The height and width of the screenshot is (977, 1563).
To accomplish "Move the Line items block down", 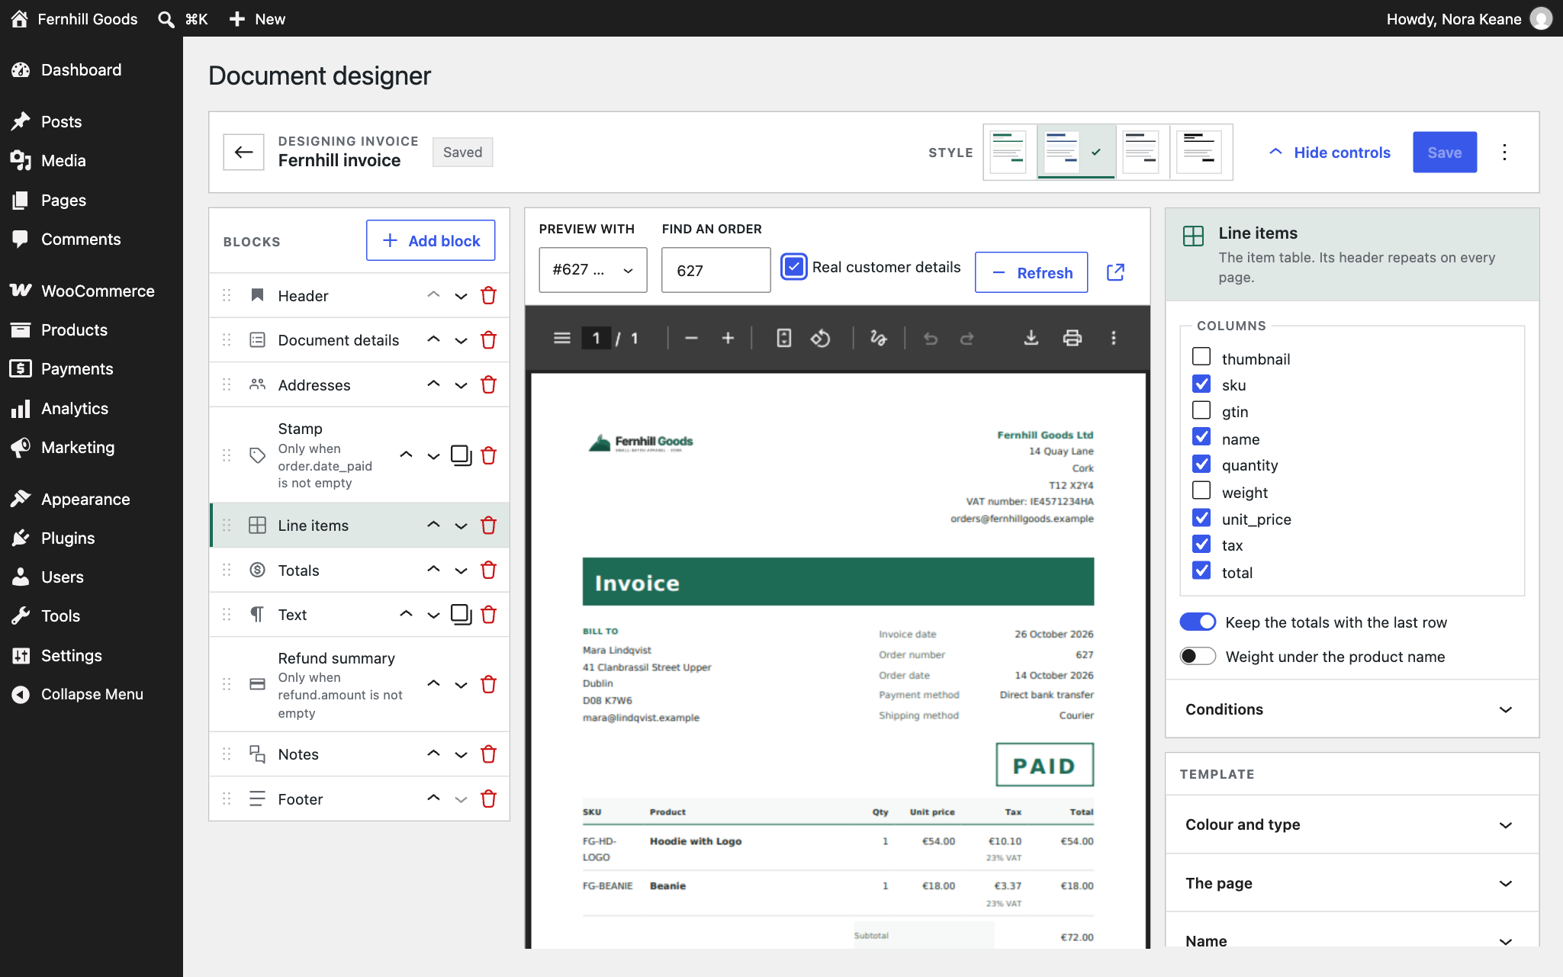I will [x=461, y=525].
